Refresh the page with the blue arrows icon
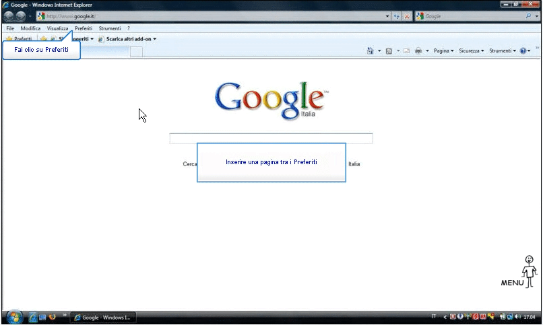Viewport: 543px width, 325px height. coord(396,16)
